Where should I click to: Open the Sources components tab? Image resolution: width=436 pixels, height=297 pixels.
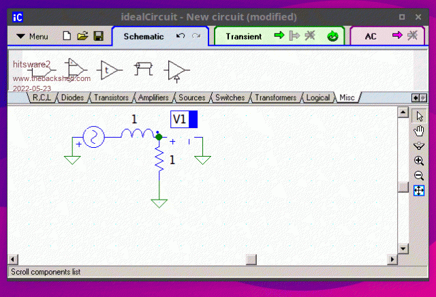[191, 98]
